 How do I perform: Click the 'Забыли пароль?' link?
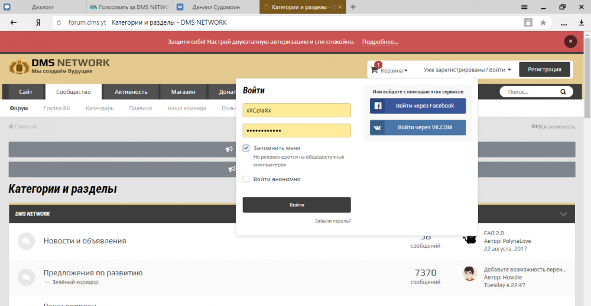(333, 221)
